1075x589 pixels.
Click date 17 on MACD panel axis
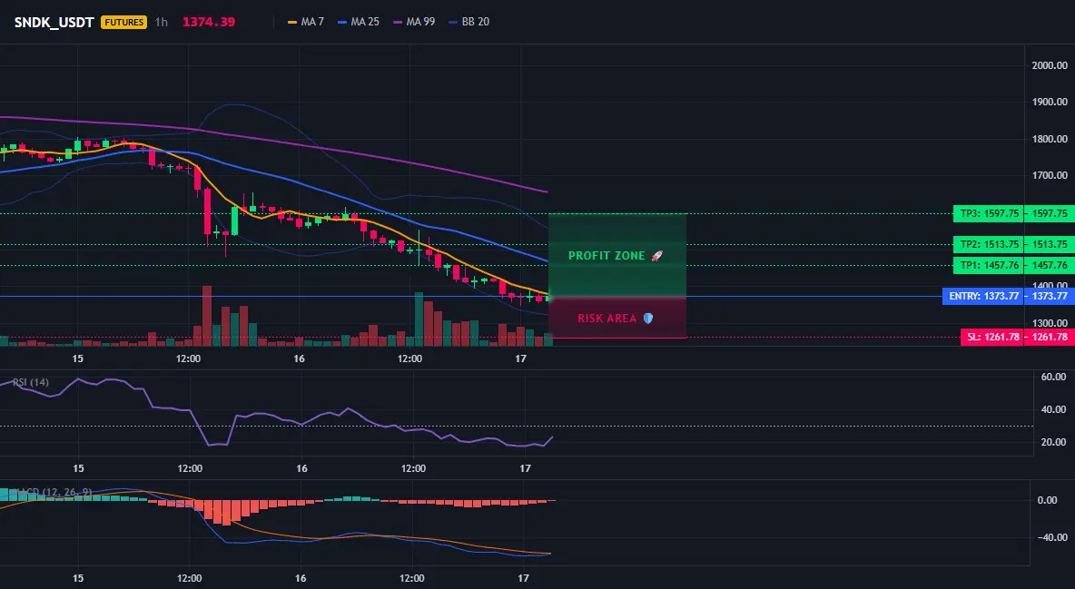tap(522, 578)
